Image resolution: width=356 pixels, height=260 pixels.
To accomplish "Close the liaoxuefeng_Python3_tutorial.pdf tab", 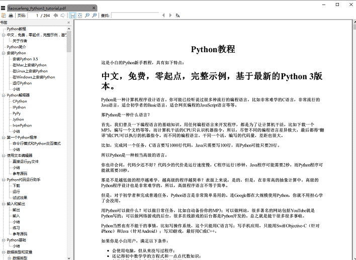I will coord(94,8).
